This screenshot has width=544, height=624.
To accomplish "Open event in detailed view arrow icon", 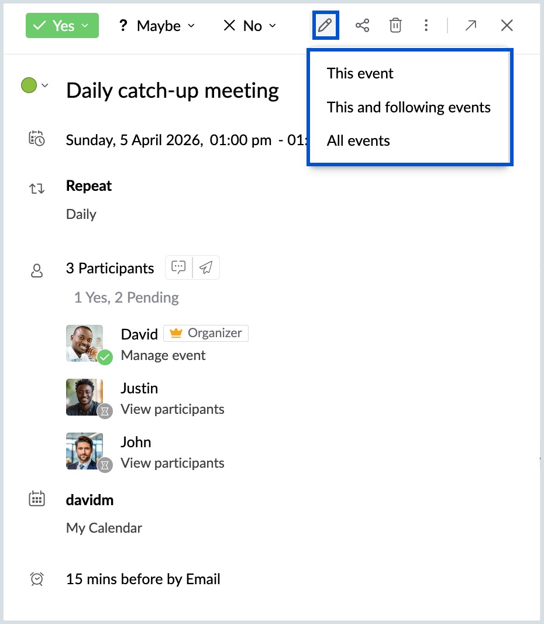I will [x=471, y=26].
